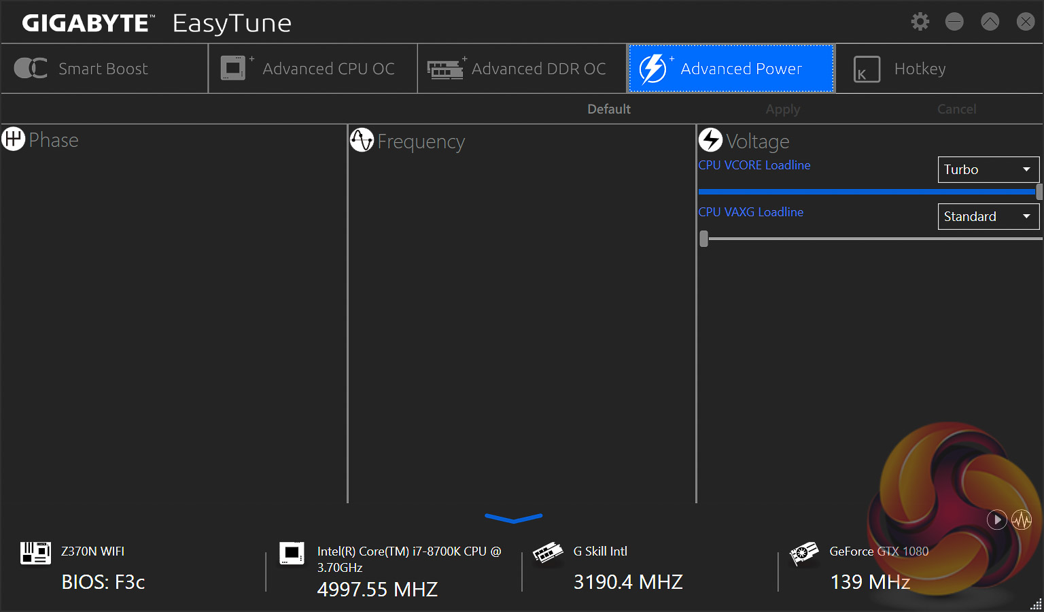
Task: Click the window resize grip corner
Action: [1036, 604]
